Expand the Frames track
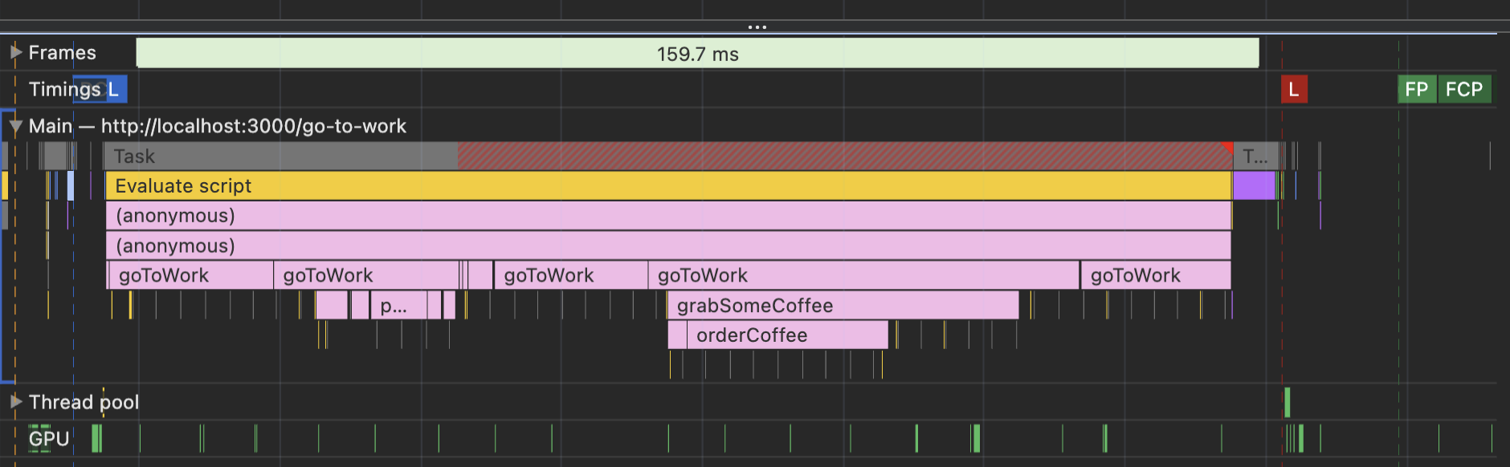This screenshot has height=467, width=1510. click(14, 52)
